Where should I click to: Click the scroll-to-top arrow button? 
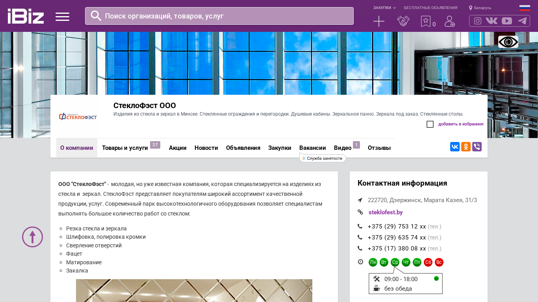click(x=32, y=237)
